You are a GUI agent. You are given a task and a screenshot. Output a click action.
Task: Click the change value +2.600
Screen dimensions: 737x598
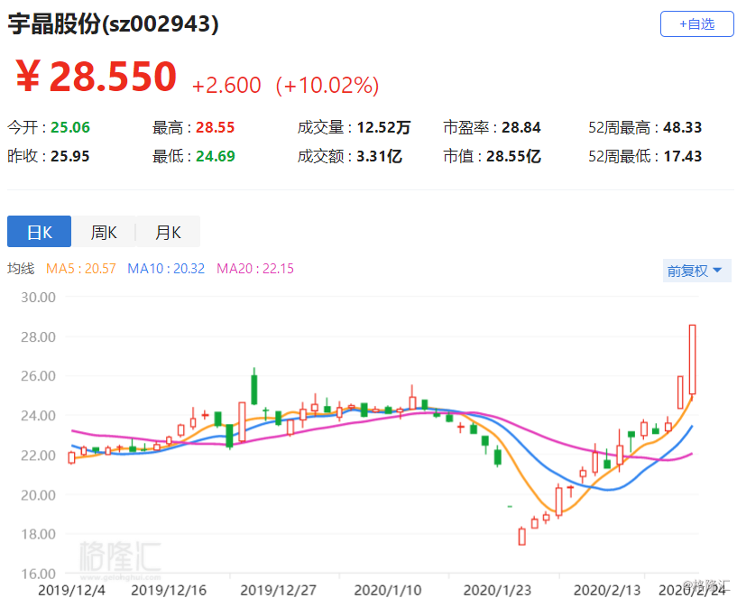(226, 86)
